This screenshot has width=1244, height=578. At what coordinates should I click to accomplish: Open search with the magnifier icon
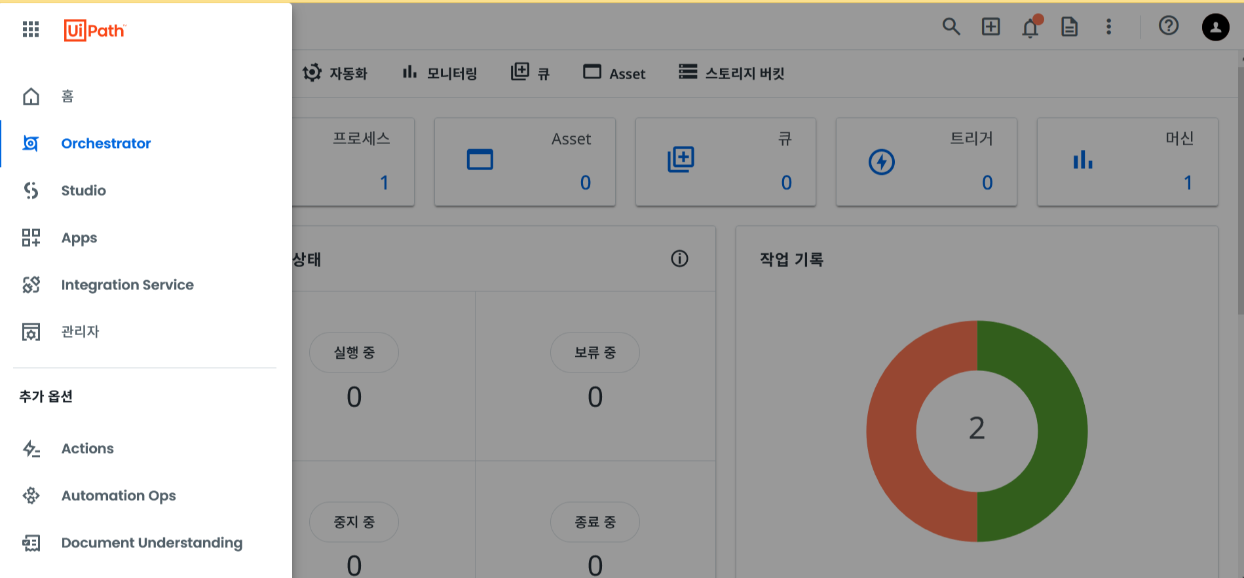[951, 27]
